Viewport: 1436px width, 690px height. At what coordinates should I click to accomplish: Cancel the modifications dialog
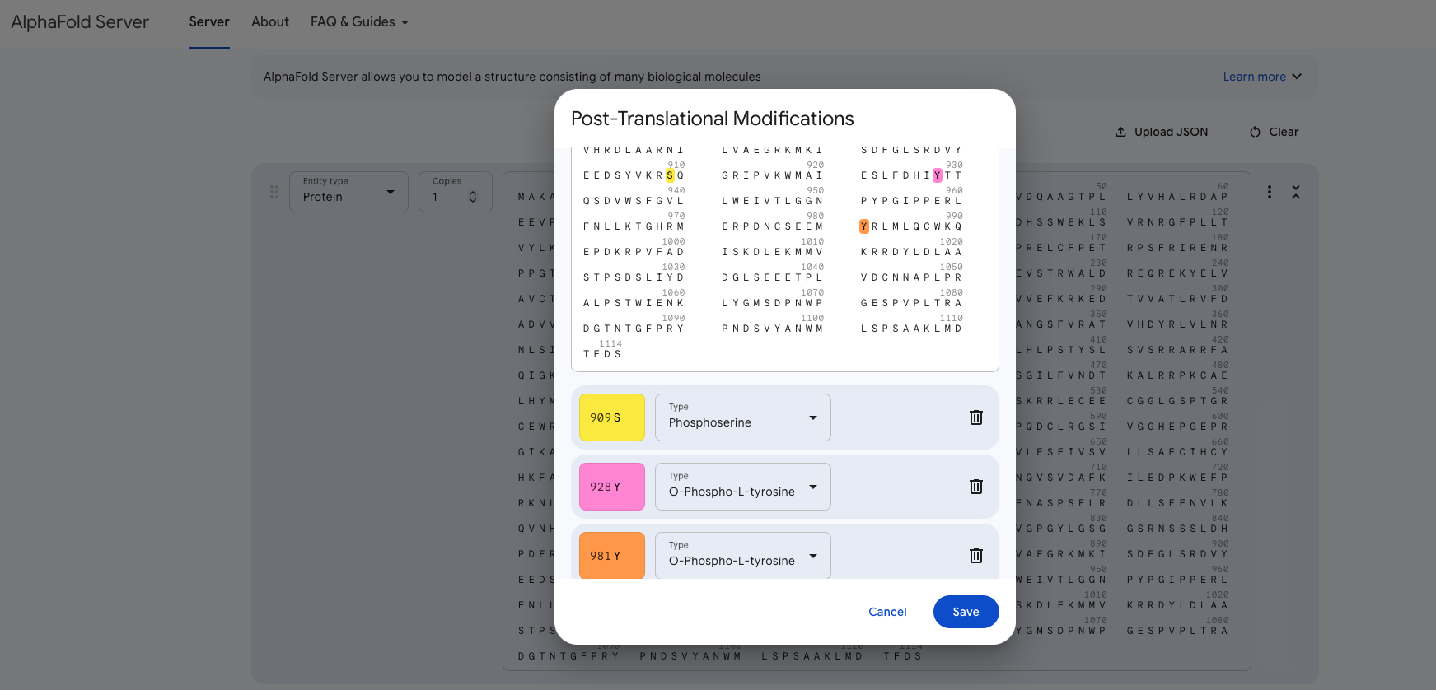(887, 612)
